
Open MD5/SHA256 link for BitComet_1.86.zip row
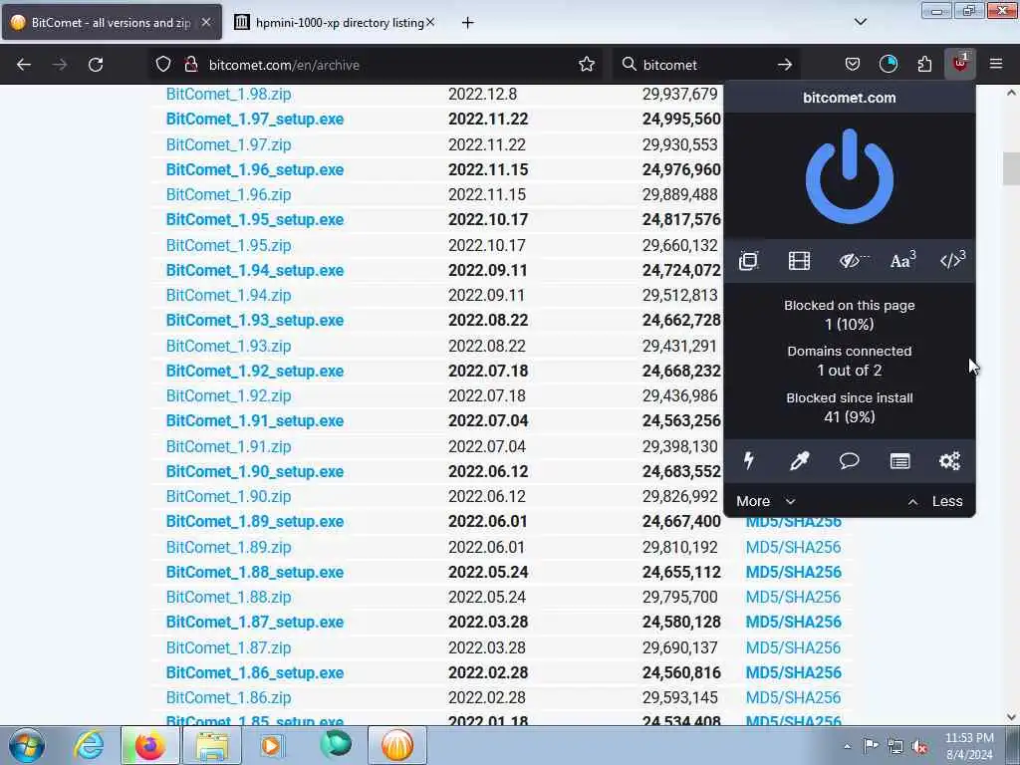pos(793,697)
